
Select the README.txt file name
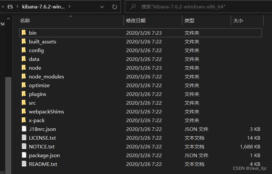(43, 164)
